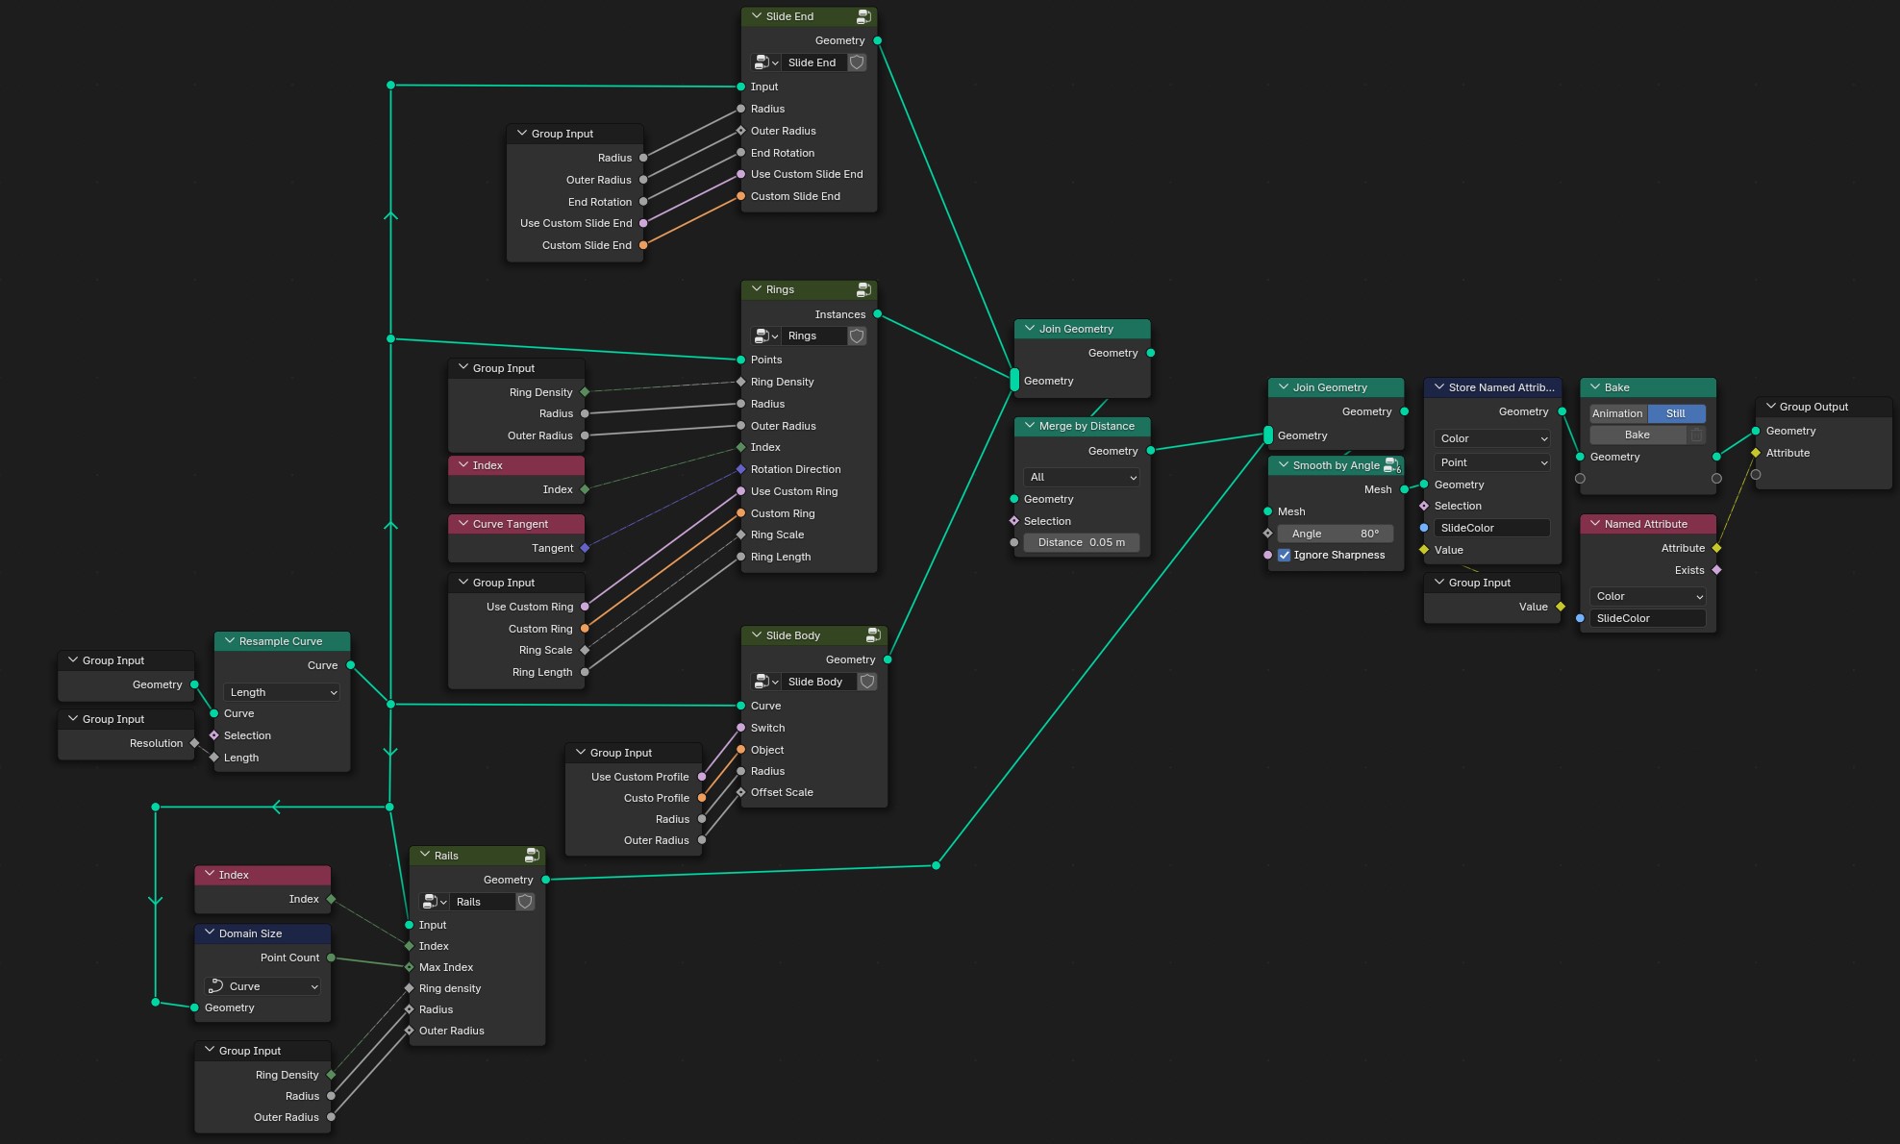This screenshot has width=1900, height=1144.
Task: Click the node group icon in Rails header
Action: (x=532, y=856)
